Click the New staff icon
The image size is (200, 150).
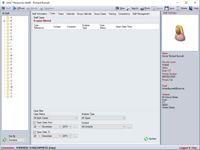pos(117,8)
